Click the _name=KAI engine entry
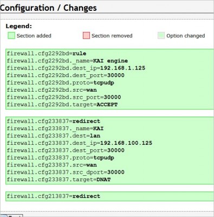The width and height of the screenshot is (214, 217). tap(67, 61)
